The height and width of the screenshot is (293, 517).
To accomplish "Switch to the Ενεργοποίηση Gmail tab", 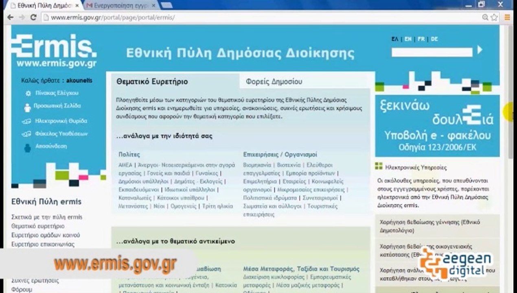I will (x=120, y=5).
